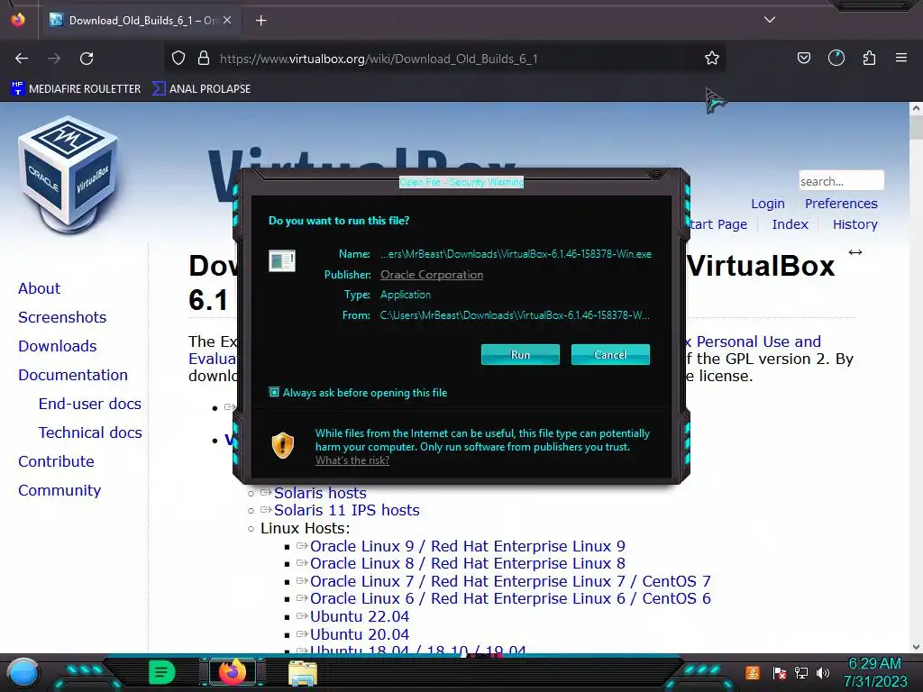Click the Firefox account circle icon
Screen dimensions: 923x692
(836, 58)
